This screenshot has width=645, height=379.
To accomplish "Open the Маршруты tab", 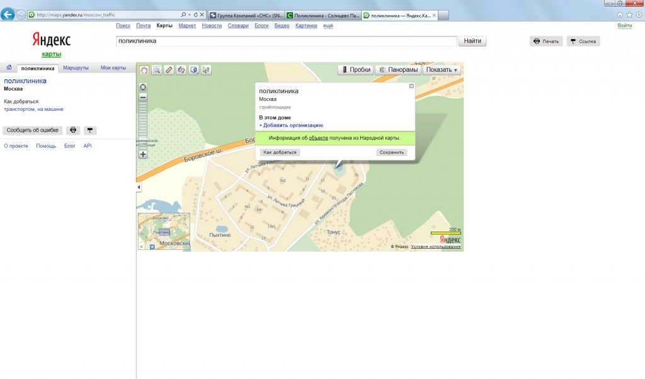I will [x=76, y=68].
